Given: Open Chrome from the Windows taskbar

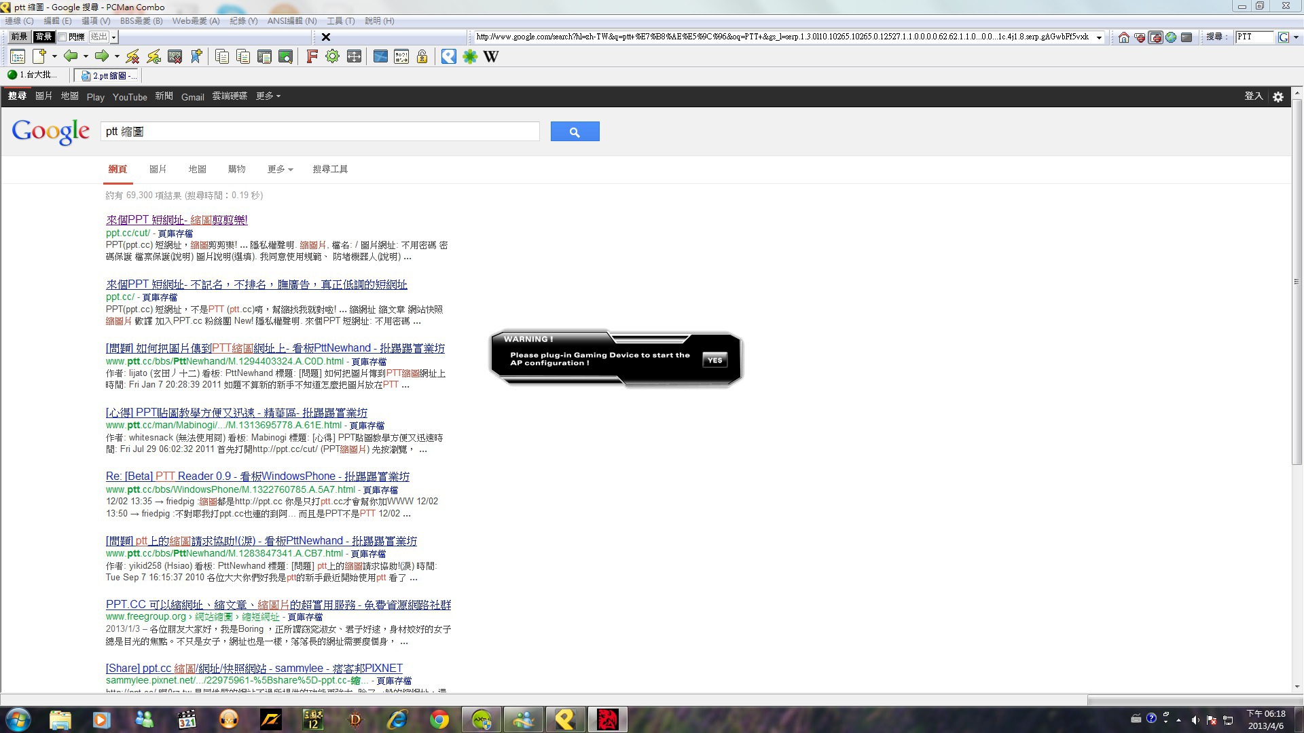Looking at the screenshot, I should tap(439, 719).
